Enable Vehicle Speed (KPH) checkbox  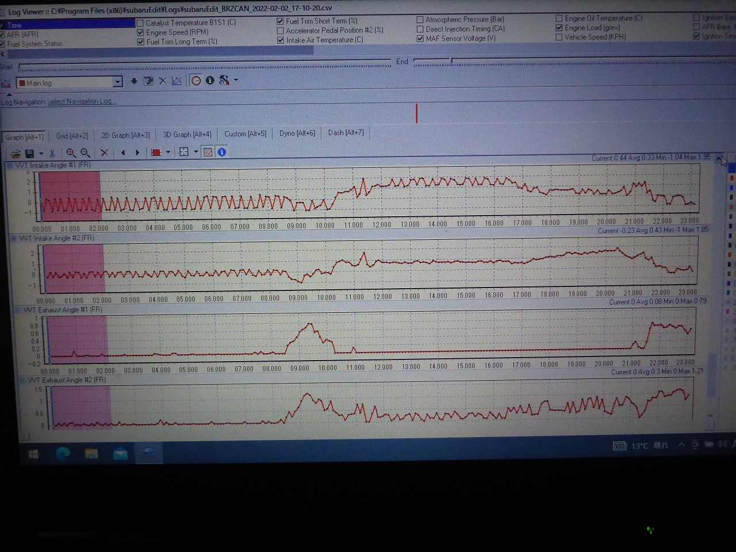[x=559, y=37]
